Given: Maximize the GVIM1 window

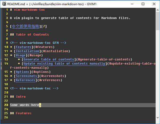Looking at the screenshot, I should click(x=143, y=4).
